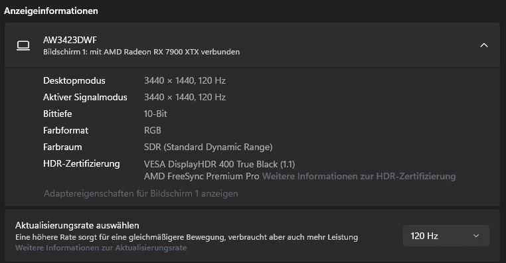Select the AW3423DWF display name header
This screenshot has width=506, height=263.
point(70,40)
